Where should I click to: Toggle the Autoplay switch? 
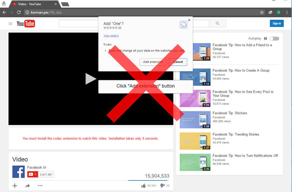coord(274,39)
